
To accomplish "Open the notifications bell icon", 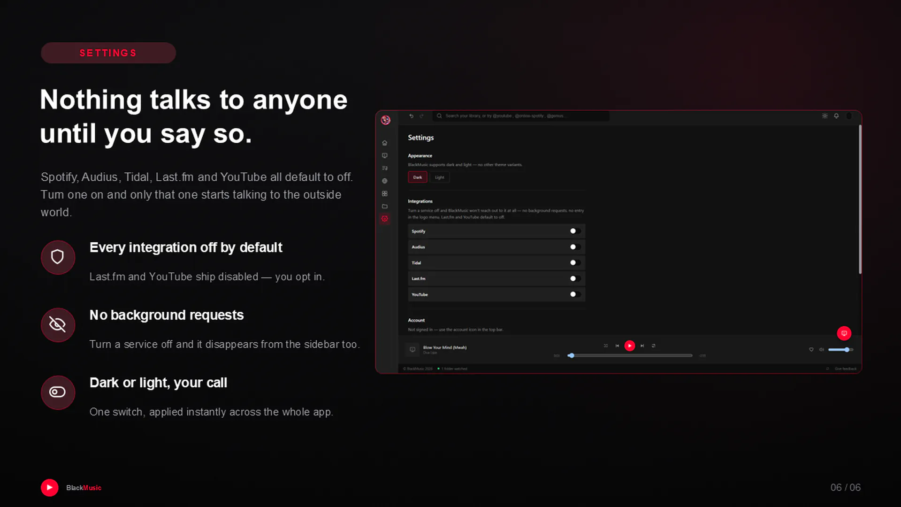I will tap(836, 116).
